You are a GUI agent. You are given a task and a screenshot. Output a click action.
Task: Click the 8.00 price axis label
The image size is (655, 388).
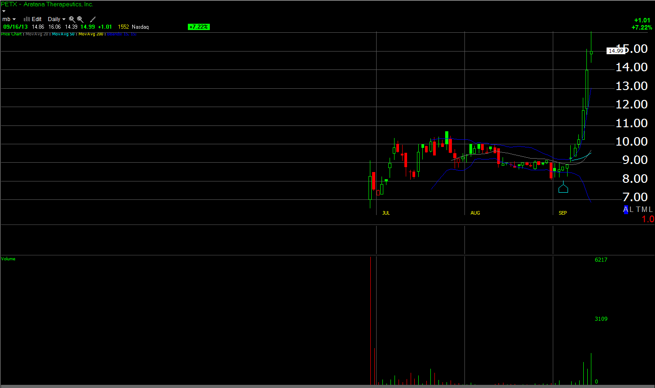point(635,179)
